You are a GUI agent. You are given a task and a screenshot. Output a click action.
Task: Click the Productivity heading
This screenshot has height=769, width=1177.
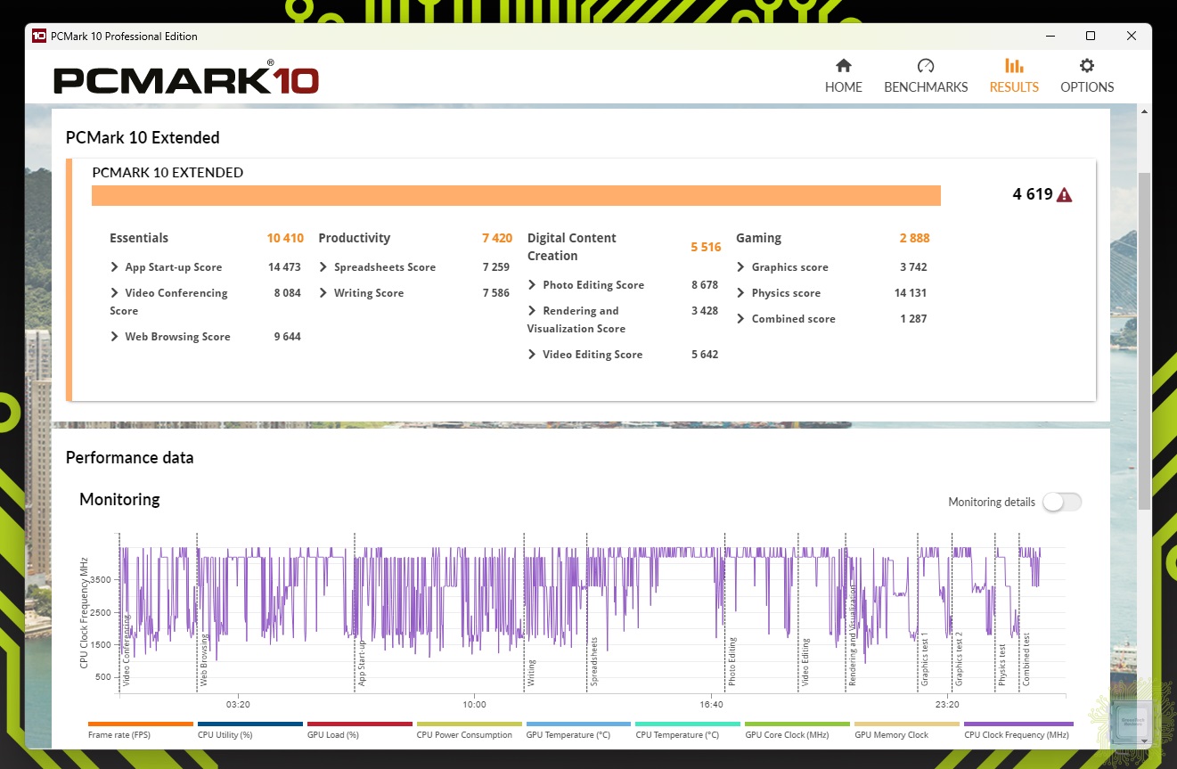coord(355,238)
